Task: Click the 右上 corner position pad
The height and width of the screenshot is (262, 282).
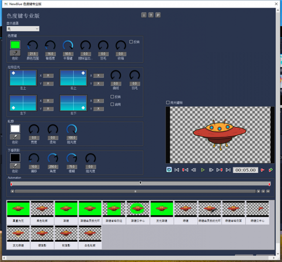Action: pyautogui.click(x=73, y=78)
